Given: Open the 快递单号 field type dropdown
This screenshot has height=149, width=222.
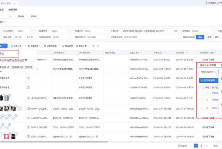Looking at the screenshot, I should point(44,31).
